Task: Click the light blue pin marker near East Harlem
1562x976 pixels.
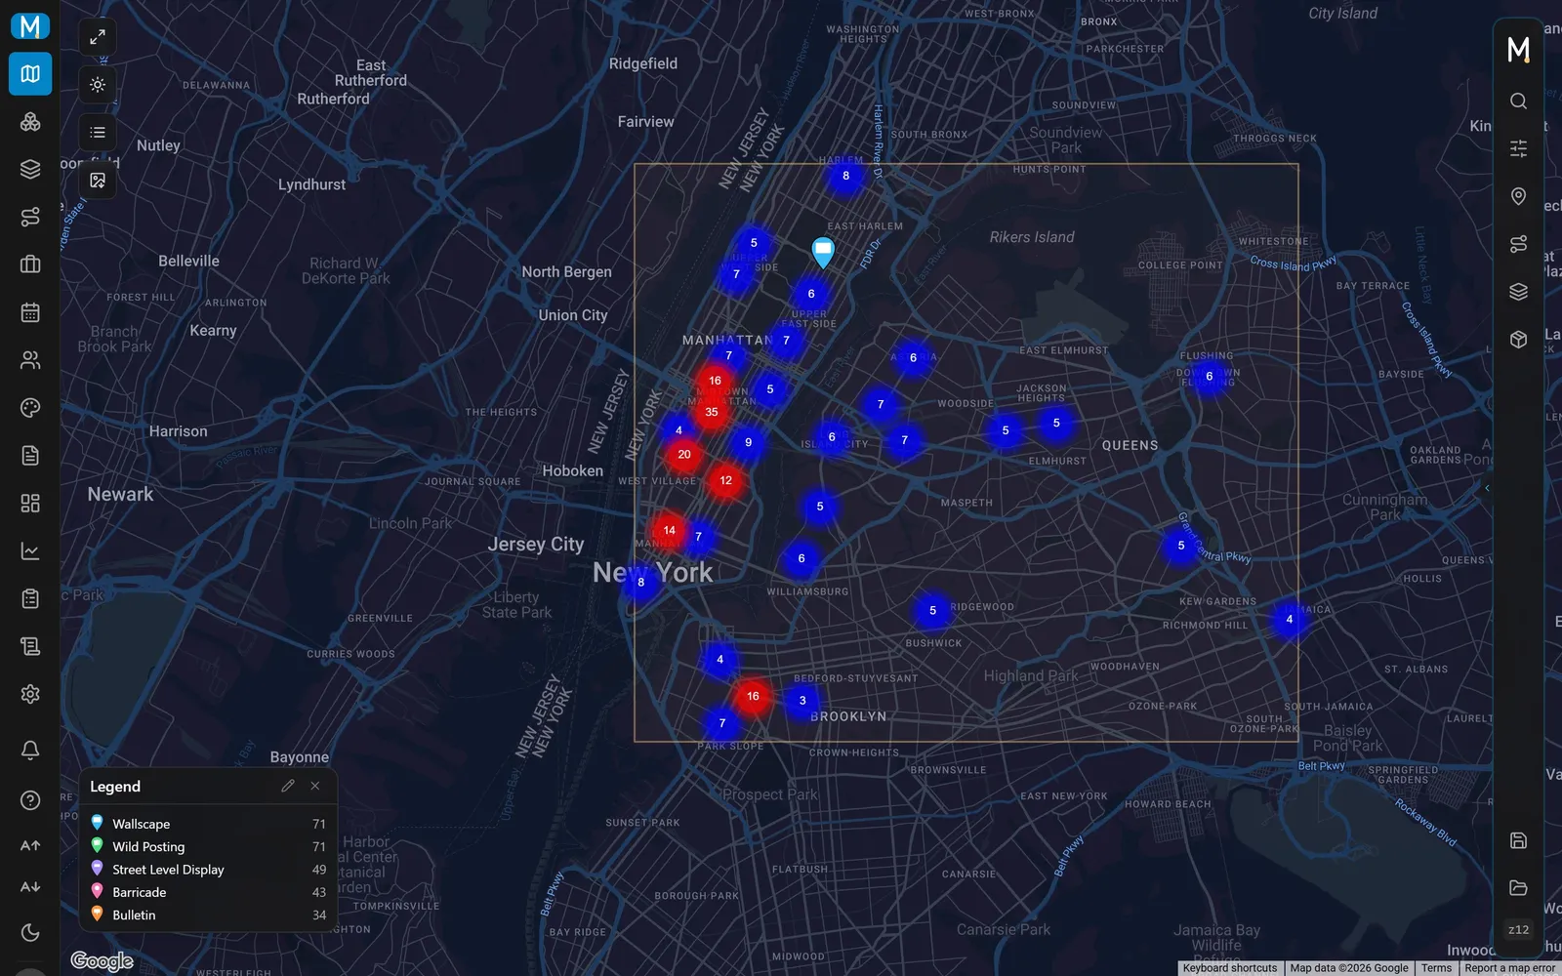Action: tap(823, 253)
